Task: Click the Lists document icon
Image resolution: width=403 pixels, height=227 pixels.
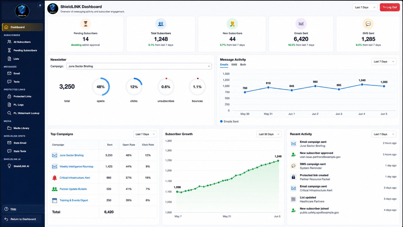Action: (x=9, y=59)
